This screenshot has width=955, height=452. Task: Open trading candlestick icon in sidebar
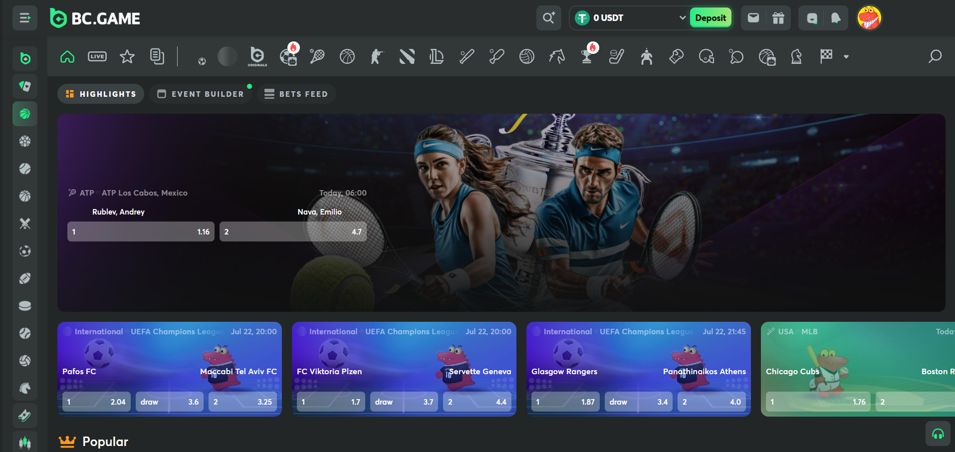coord(25,442)
